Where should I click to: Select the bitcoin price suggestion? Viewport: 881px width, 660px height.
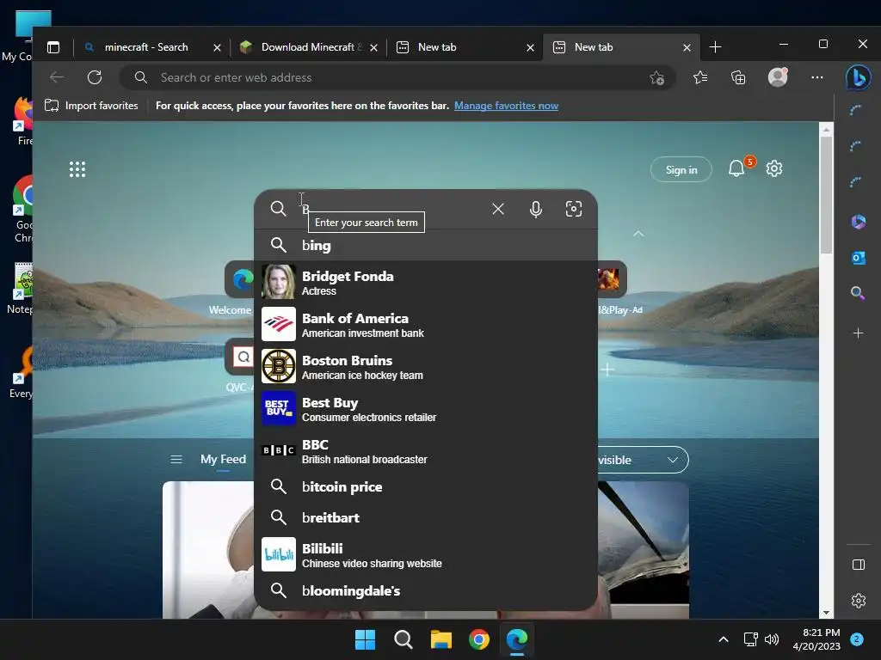coord(425,486)
